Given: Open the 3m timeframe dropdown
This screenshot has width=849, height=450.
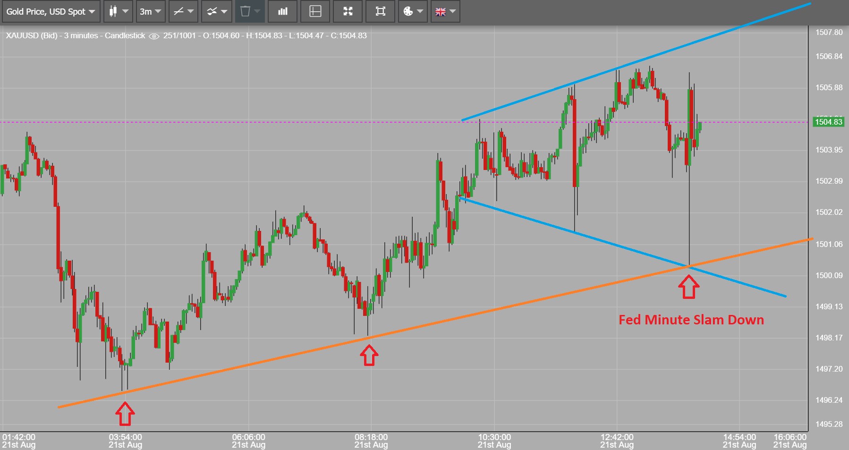Looking at the screenshot, I should tap(151, 11).
